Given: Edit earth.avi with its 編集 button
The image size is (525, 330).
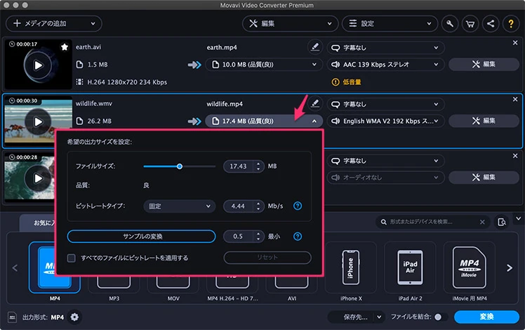Looking at the screenshot, I should coord(484,65).
